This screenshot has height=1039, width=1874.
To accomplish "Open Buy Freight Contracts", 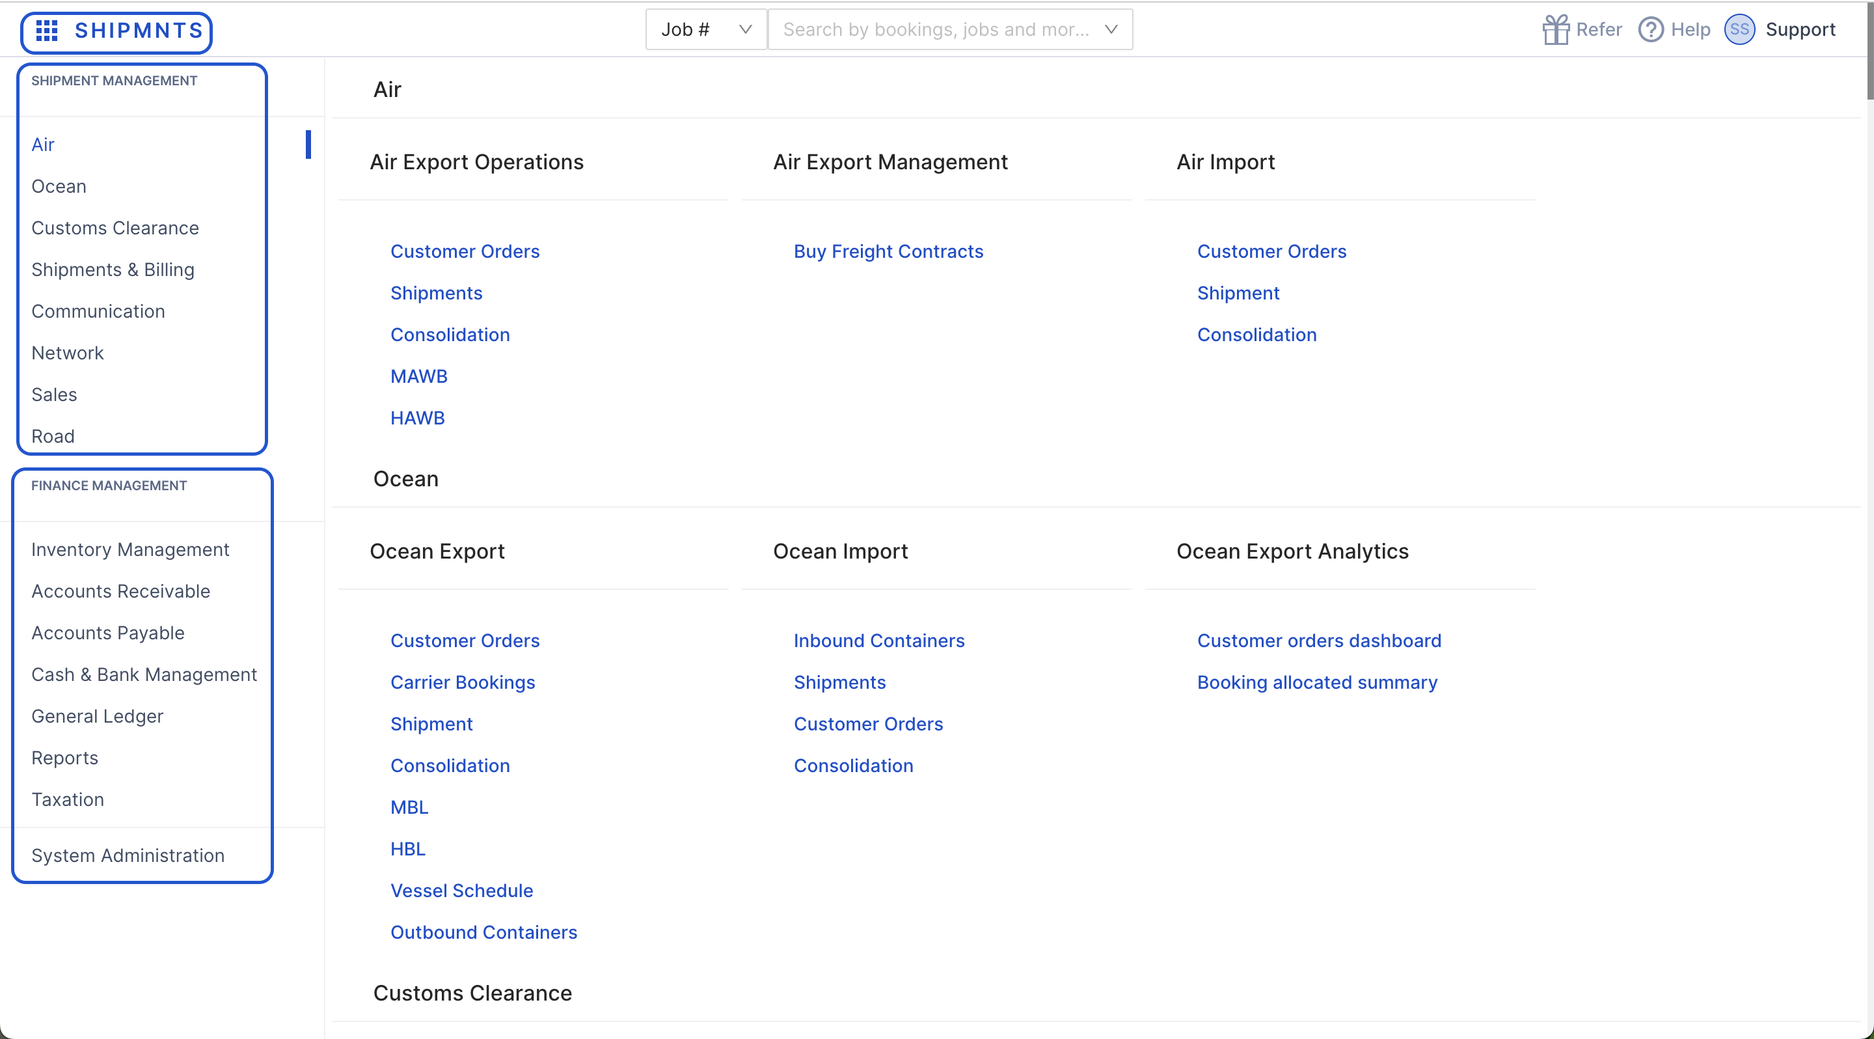I will pos(888,251).
